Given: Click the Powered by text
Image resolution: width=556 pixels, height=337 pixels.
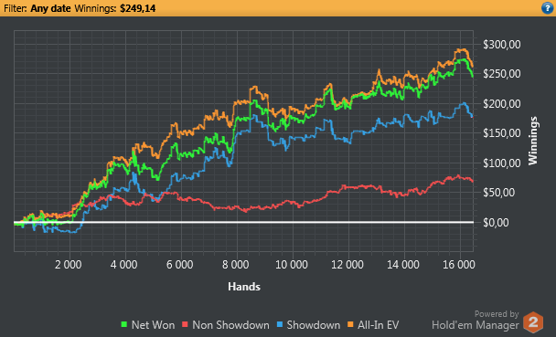Looking at the screenshot, I should tap(497, 314).
